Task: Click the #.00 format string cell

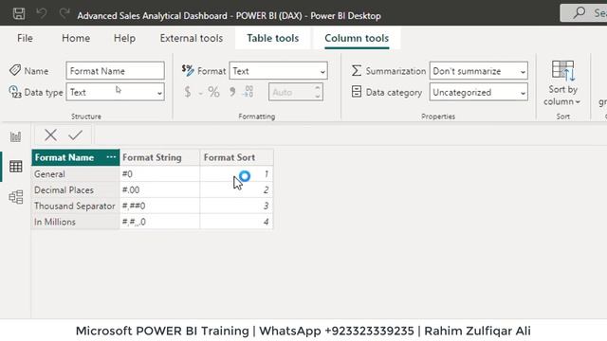Action: point(160,189)
